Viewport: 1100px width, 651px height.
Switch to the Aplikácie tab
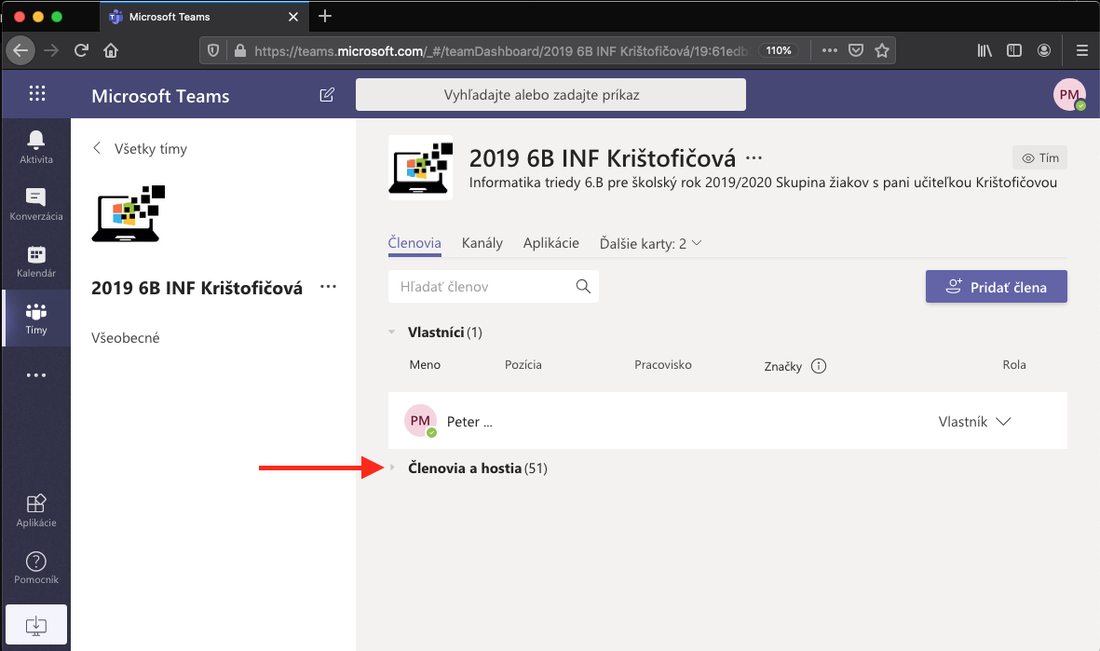click(550, 243)
